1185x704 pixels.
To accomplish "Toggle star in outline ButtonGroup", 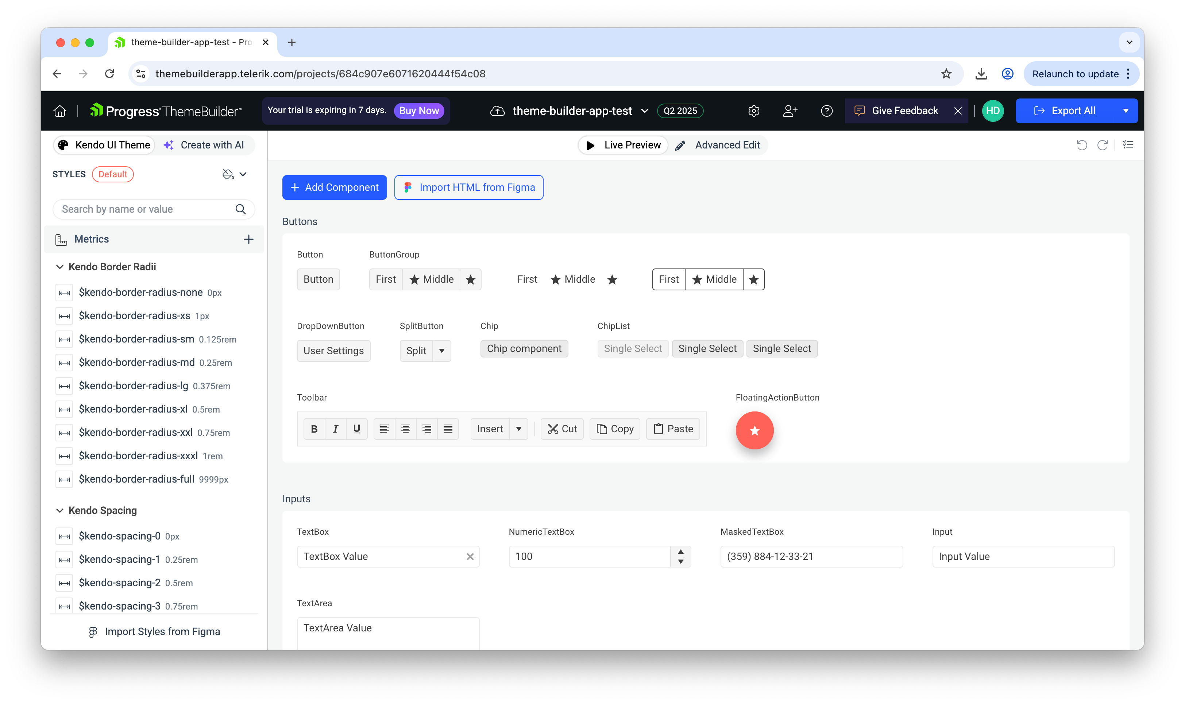I will pos(753,279).
